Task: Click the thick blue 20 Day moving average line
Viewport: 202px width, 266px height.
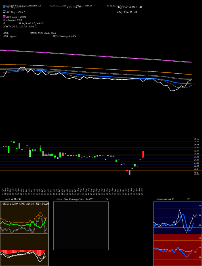Action: pyautogui.click(x=95, y=76)
